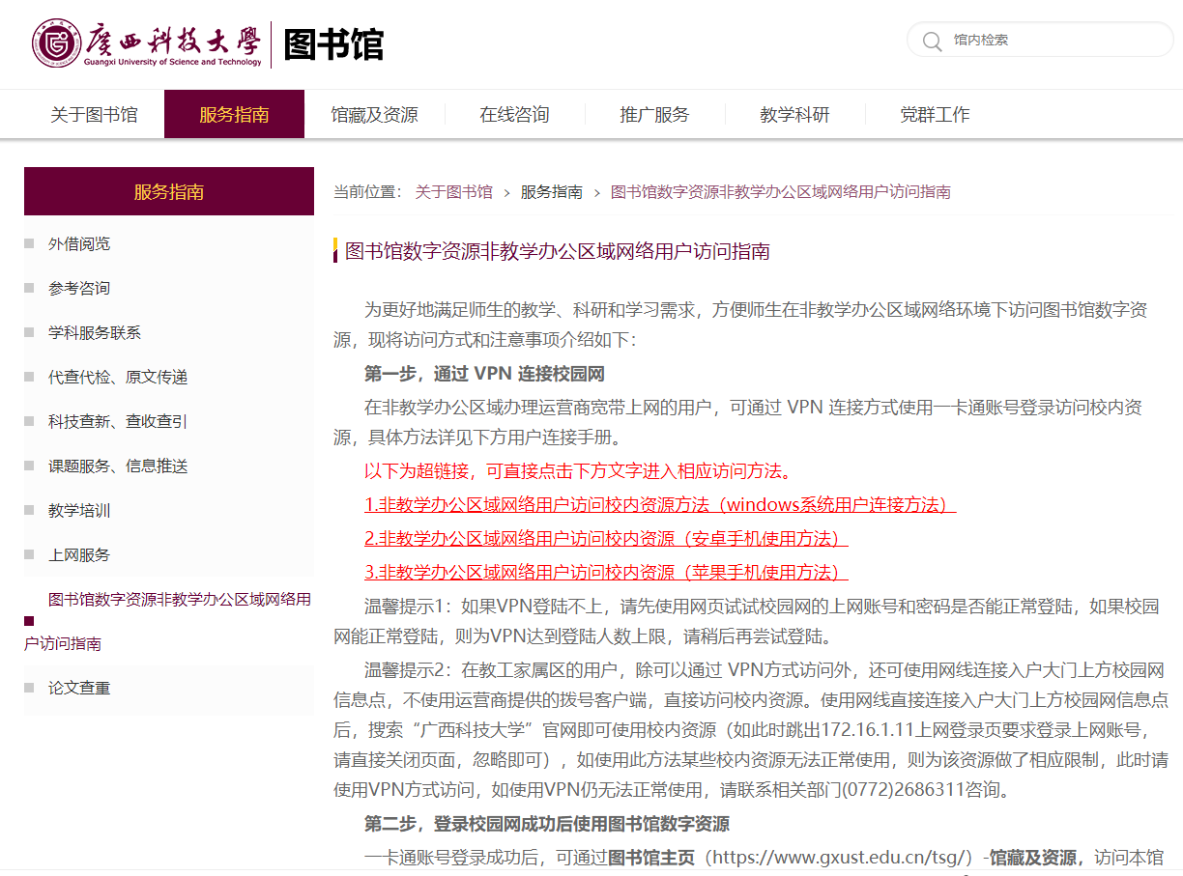Open the 教学科研 menu
Viewport: 1183px width, 876px height.
794,115
